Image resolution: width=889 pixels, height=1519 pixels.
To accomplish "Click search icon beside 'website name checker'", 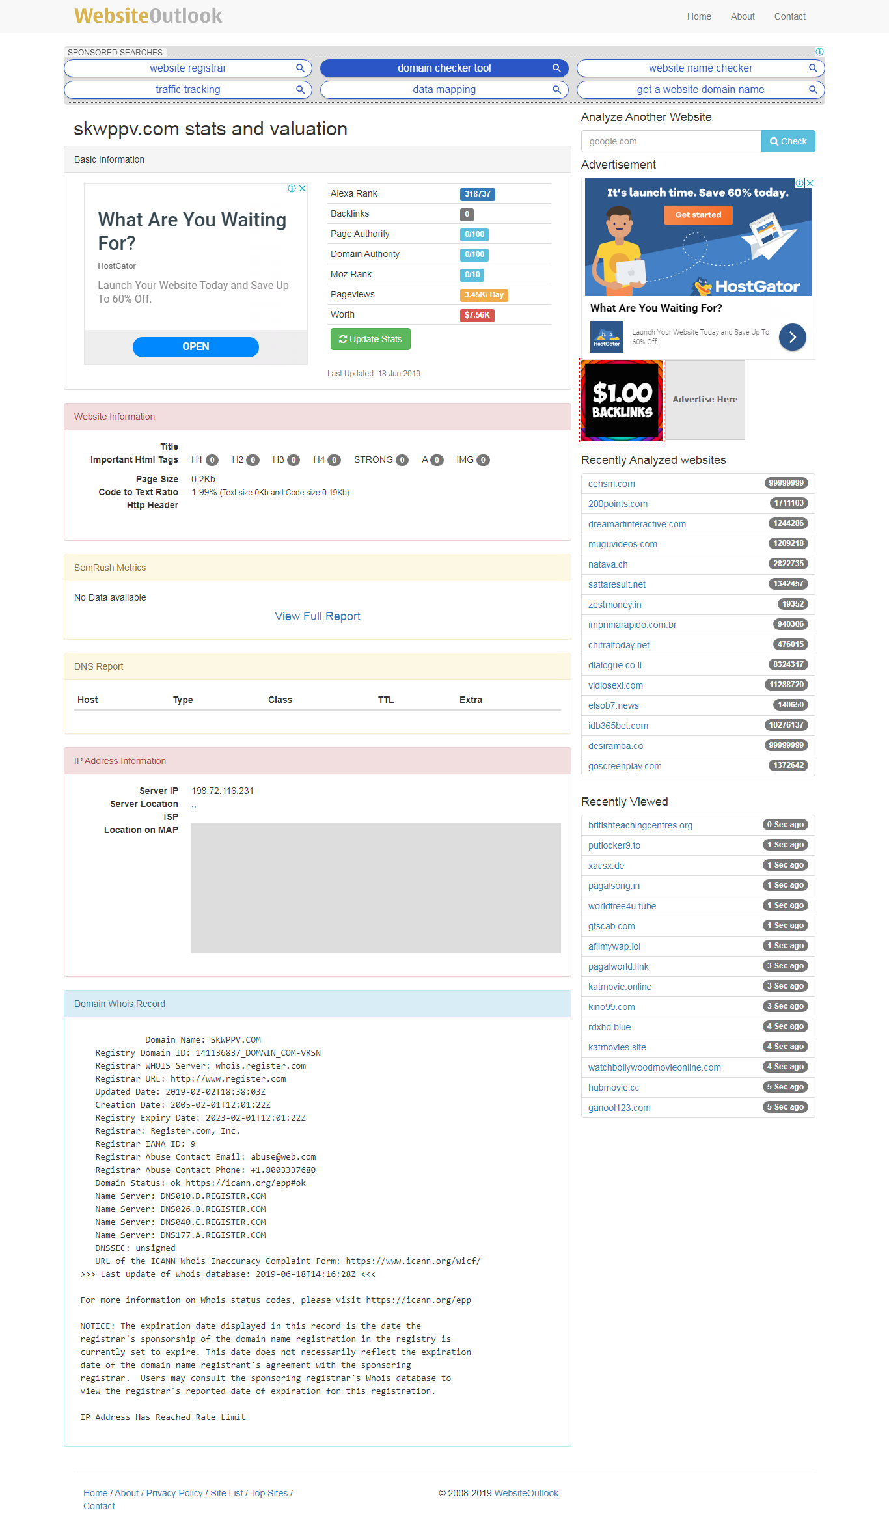I will pyautogui.click(x=813, y=68).
